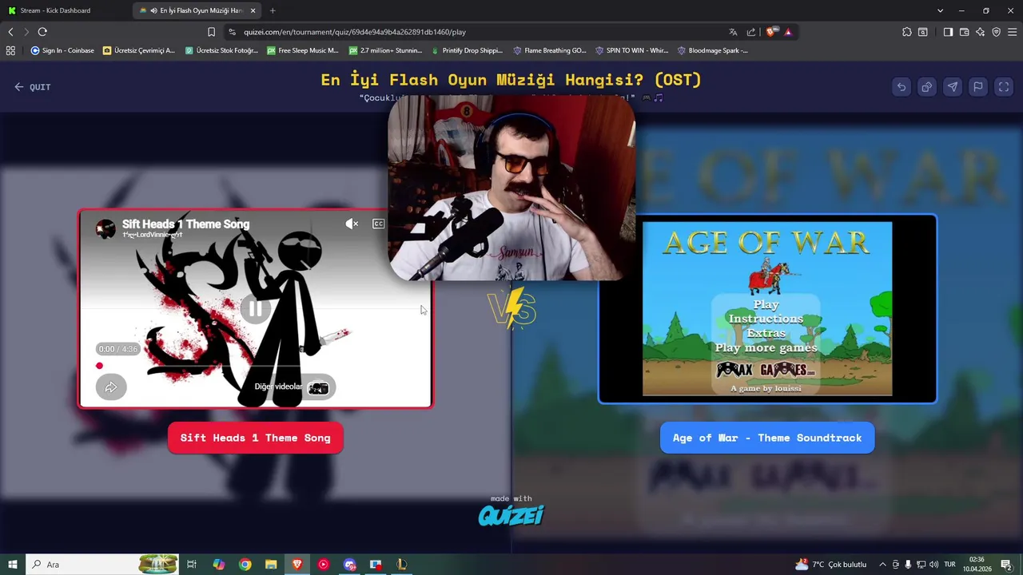Click the flag report icon
The height and width of the screenshot is (575, 1023).
[x=978, y=87]
